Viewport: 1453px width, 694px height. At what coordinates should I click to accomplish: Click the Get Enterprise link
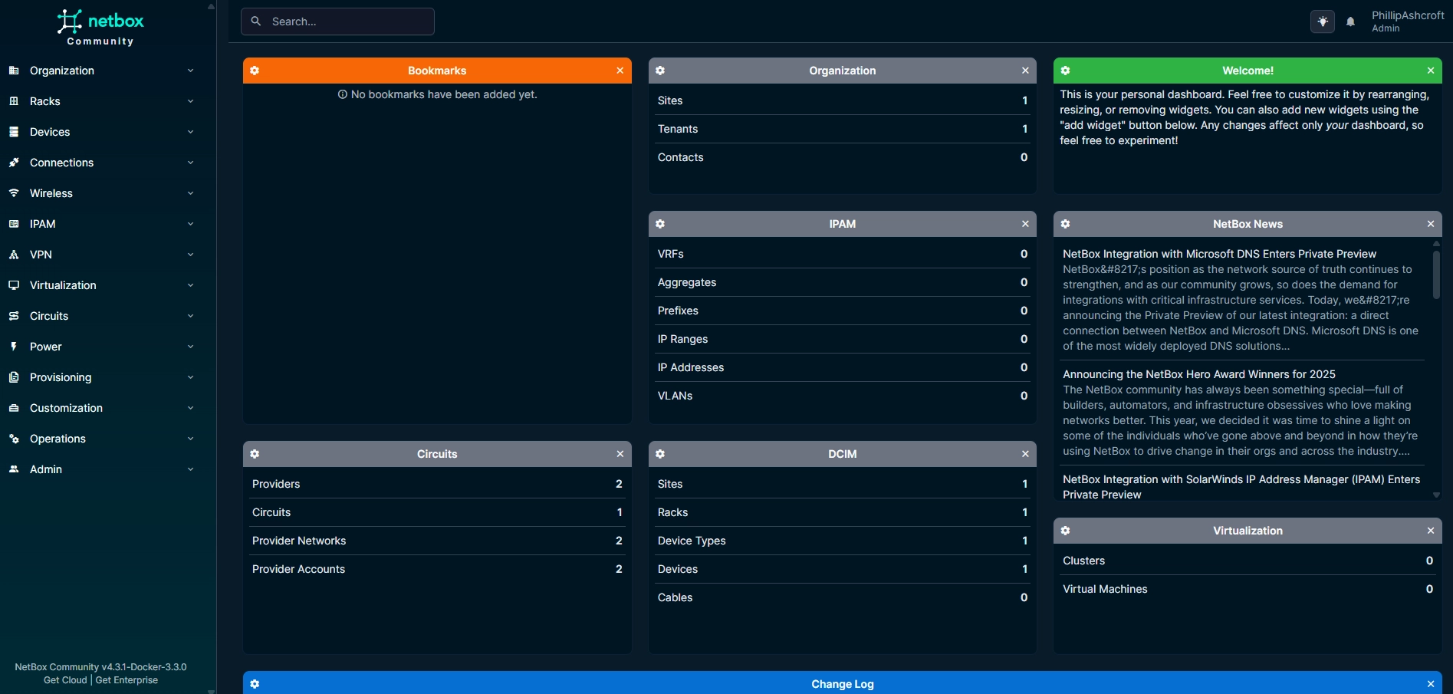pyautogui.click(x=127, y=680)
